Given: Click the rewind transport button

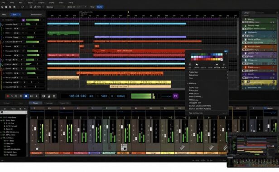Looking at the screenshot, I should 16,96.
